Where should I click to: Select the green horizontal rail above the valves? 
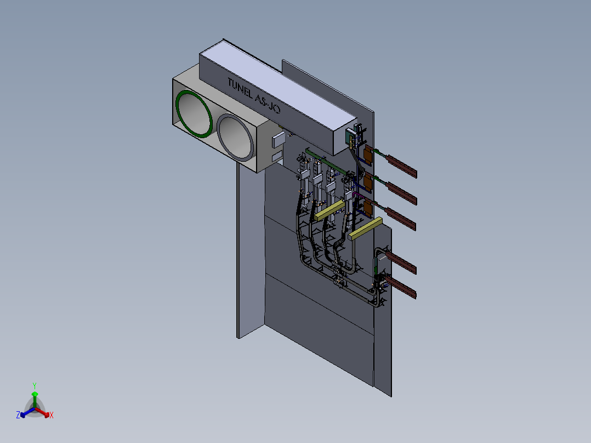326,162
